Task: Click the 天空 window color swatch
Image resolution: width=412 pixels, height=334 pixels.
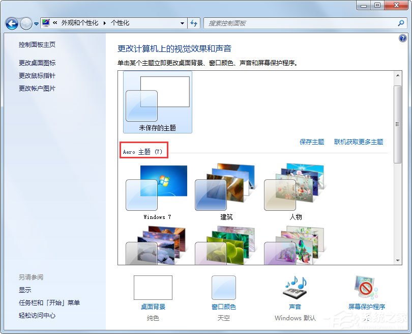Action: click(x=224, y=288)
